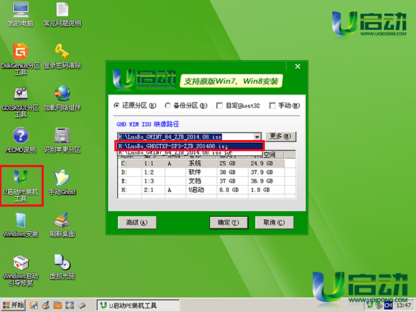The width and height of the screenshot is (416, 312).
Task: Open 手动Ghost desktop icon
Action: point(62,179)
